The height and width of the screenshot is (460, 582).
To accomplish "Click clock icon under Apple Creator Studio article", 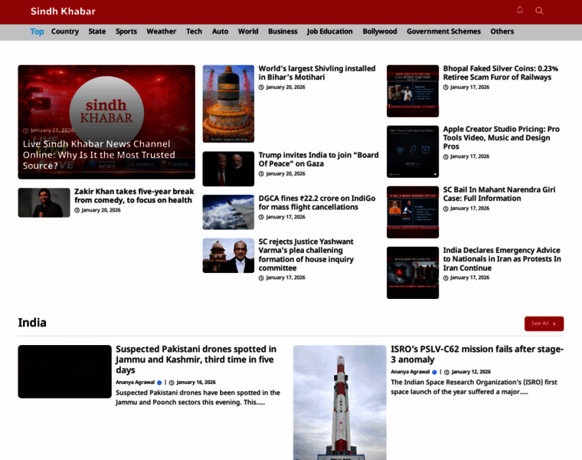I will click(446, 156).
